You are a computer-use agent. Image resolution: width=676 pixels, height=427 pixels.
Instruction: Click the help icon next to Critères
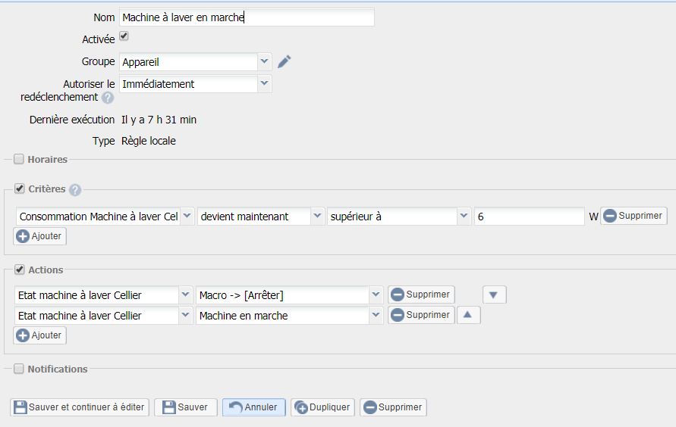75,190
